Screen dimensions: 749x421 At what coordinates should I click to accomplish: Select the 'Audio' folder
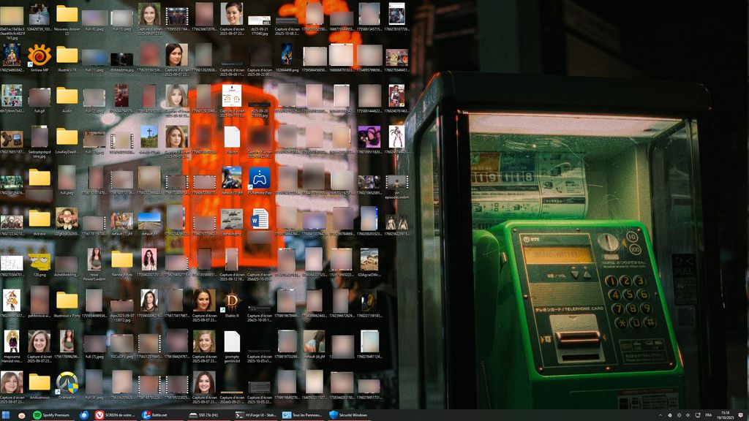click(x=67, y=99)
